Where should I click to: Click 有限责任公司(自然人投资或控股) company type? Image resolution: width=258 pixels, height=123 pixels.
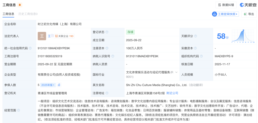click(x=59, y=75)
